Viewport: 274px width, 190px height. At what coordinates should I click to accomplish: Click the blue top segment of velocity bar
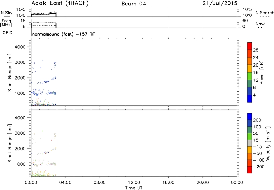(x=250, y=117)
